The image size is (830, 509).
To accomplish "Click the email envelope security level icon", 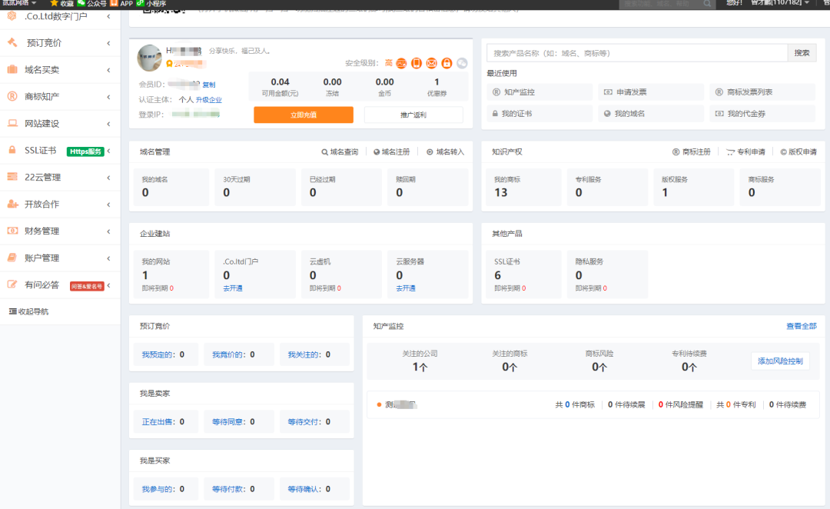I will pos(431,63).
